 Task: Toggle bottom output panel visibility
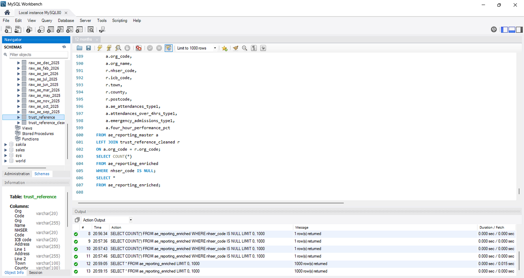point(512,30)
